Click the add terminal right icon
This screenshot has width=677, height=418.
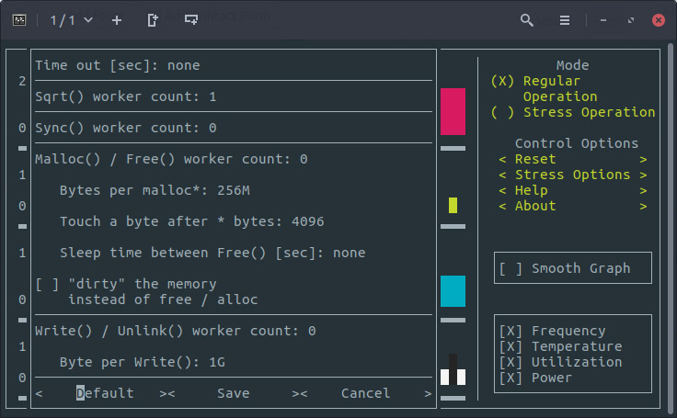pos(153,19)
